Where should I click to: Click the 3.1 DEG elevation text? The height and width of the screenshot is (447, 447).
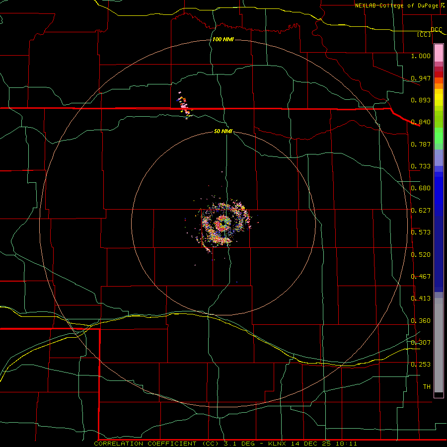tap(239, 444)
